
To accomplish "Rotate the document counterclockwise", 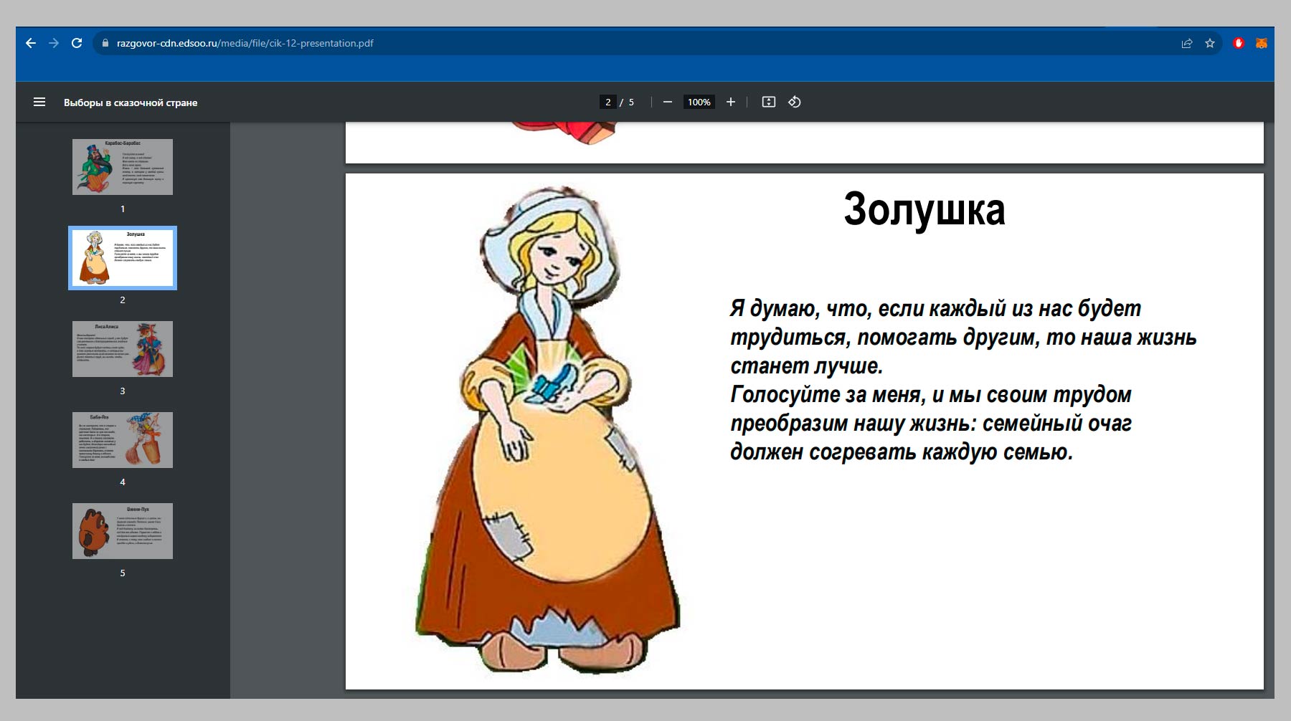I will pyautogui.click(x=795, y=102).
